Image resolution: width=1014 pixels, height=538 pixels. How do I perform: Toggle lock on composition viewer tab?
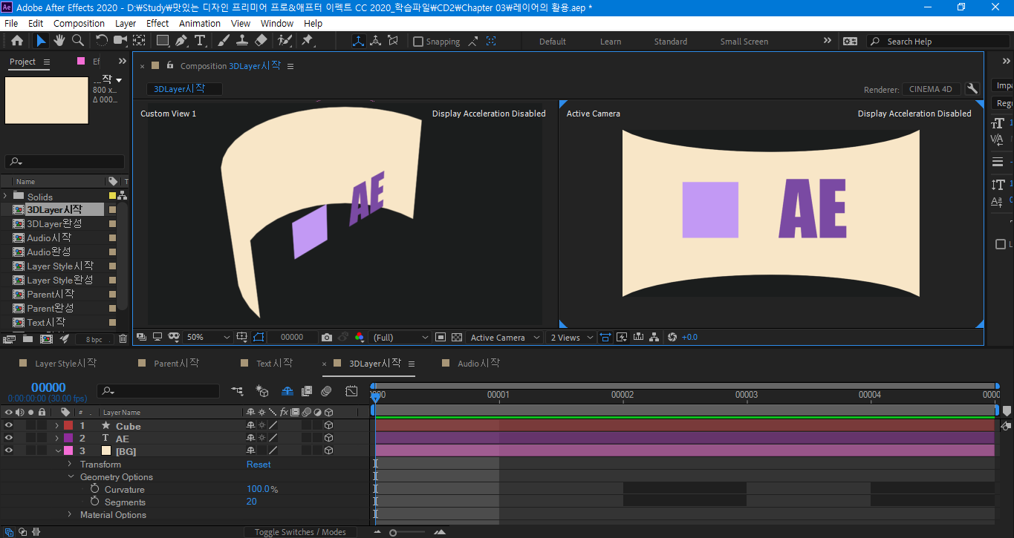(170, 65)
